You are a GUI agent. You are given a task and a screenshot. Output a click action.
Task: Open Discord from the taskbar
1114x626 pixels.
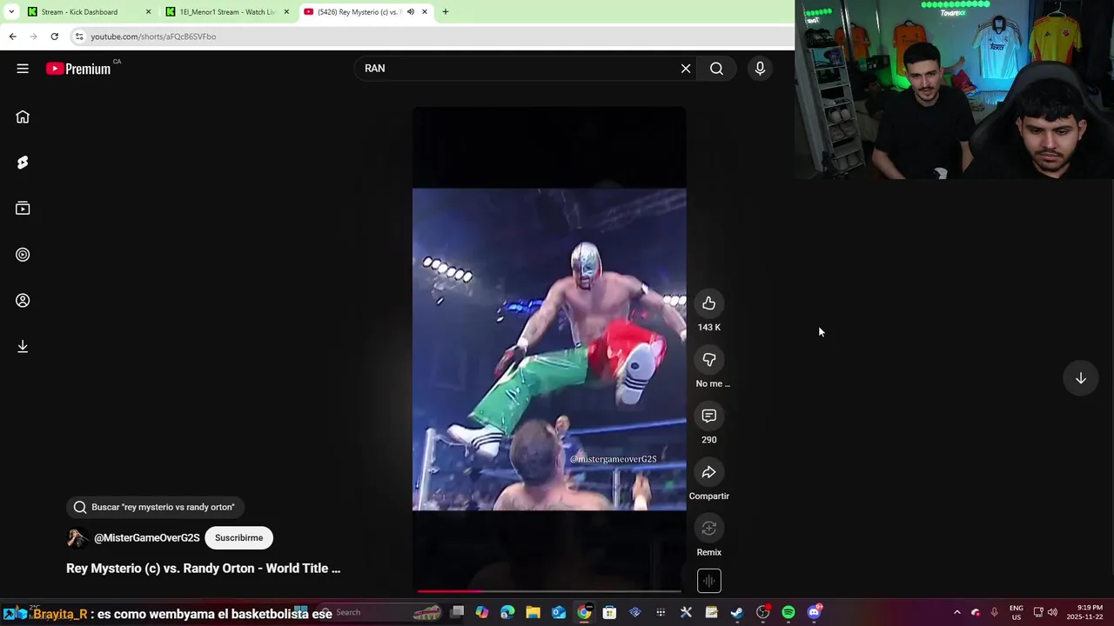click(814, 612)
